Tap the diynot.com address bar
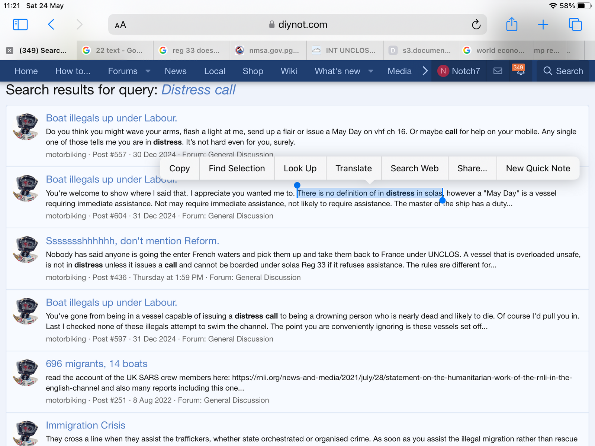Image resolution: width=595 pixels, height=446 pixels. pos(297,25)
